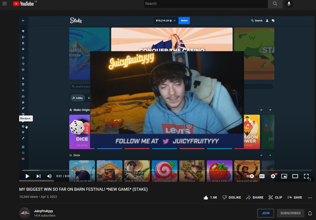Select the Lobby tab in the video

point(78,98)
